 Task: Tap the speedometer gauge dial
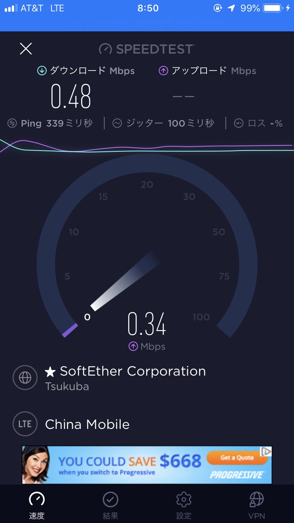tap(147, 251)
